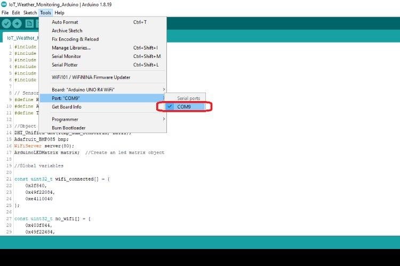Open the File menu
The image size is (400, 266).
pyautogui.click(x=5, y=13)
